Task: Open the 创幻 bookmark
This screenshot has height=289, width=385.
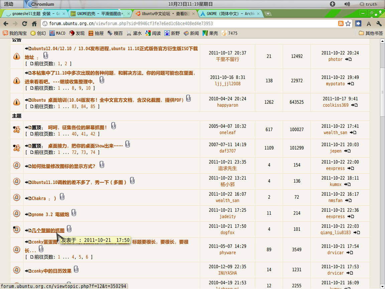Action: pos(38,33)
